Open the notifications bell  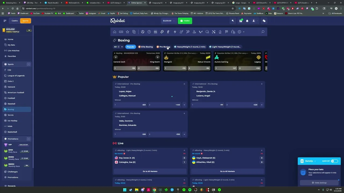(x=247, y=21)
